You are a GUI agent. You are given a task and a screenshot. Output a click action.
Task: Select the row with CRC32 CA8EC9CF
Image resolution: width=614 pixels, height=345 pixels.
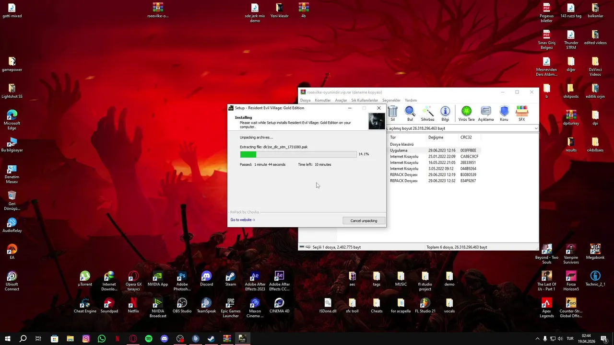point(434,157)
